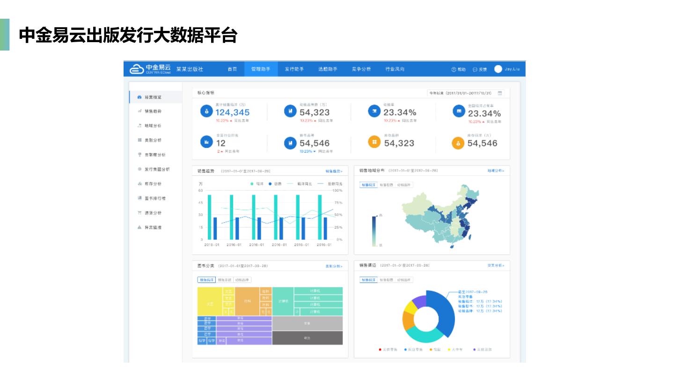Click the blue icon beside 动销率 23.34%

tap(374, 111)
